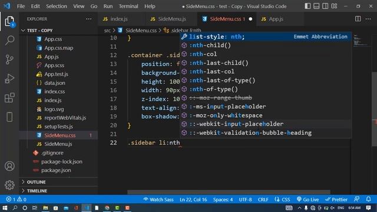Select :nth-of-type() suggestion
The image size is (377, 212).
[x=266, y=89]
